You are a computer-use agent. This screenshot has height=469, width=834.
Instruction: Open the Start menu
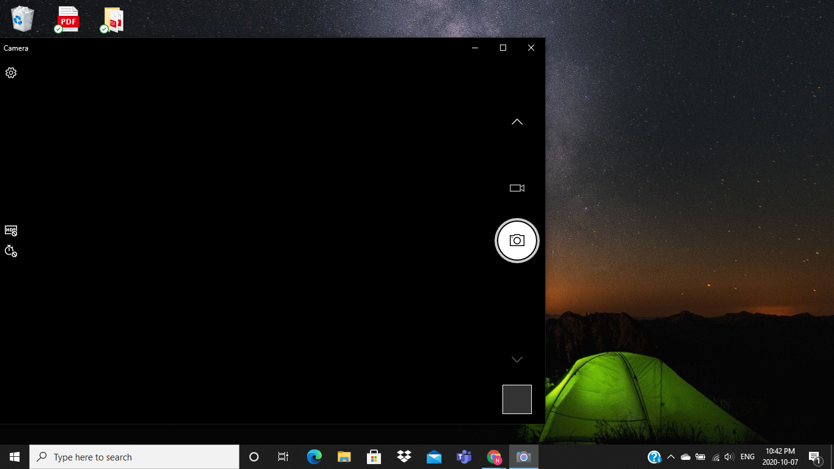14,456
